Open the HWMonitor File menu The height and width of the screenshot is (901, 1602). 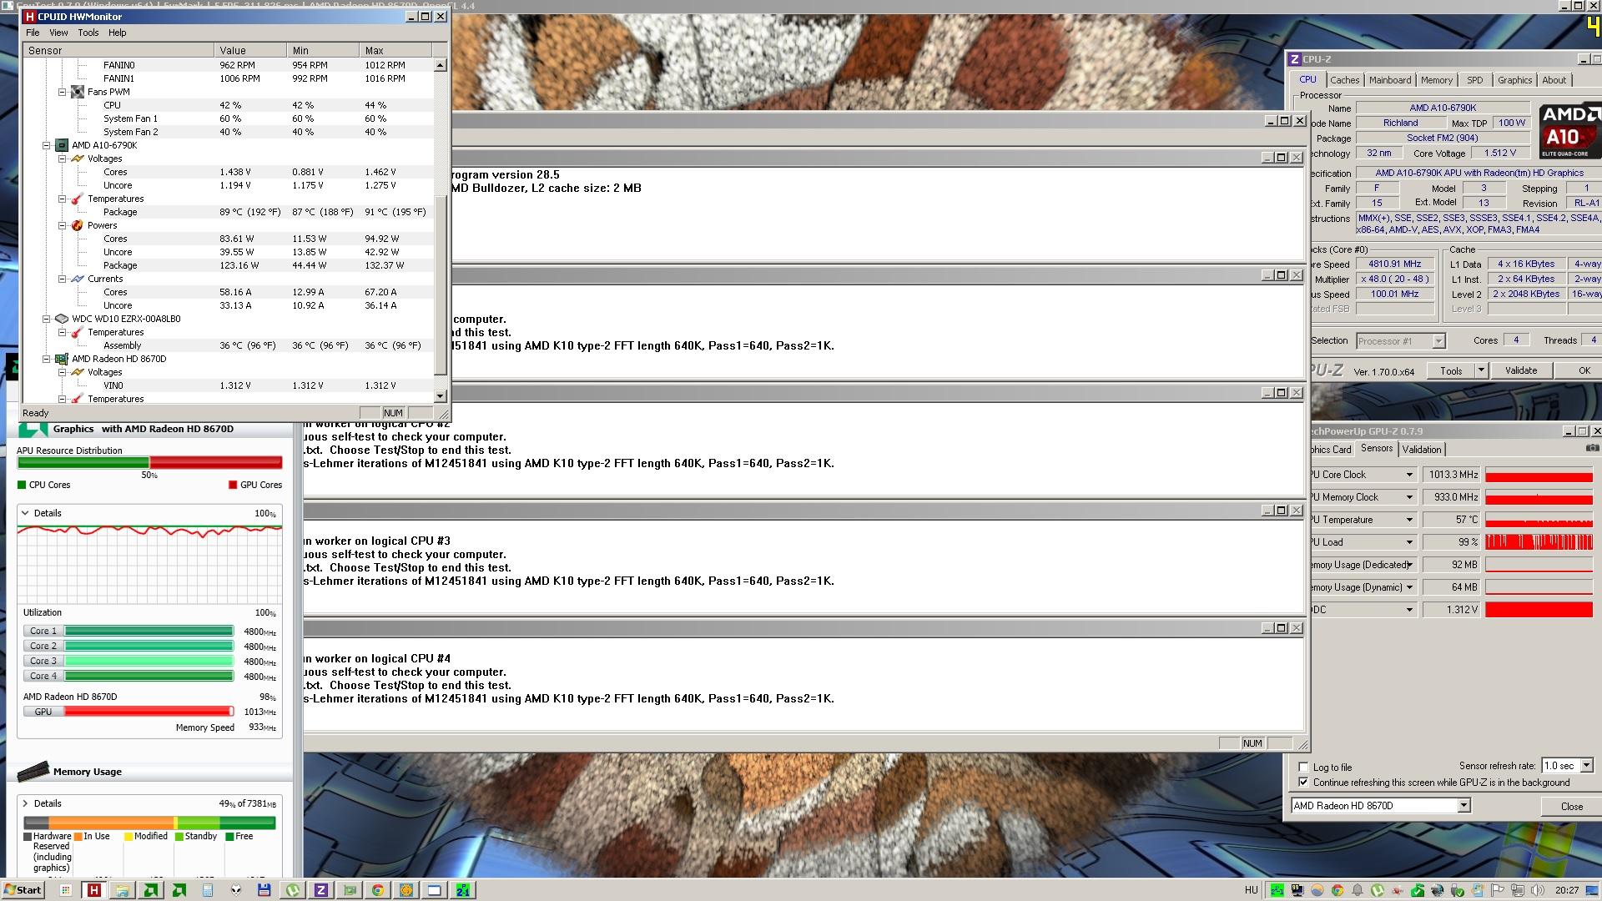click(33, 33)
